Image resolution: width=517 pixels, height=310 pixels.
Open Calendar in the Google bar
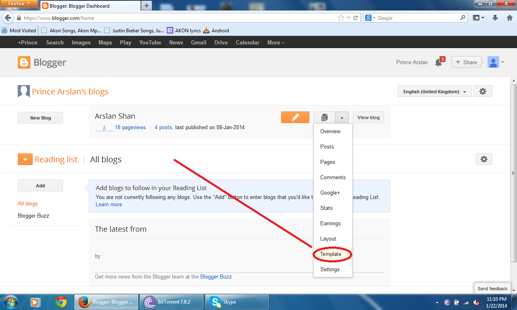pyautogui.click(x=248, y=42)
